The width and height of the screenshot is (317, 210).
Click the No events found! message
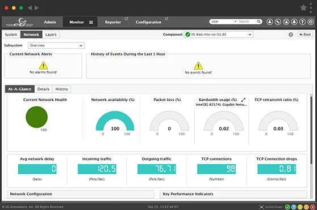click(198, 72)
